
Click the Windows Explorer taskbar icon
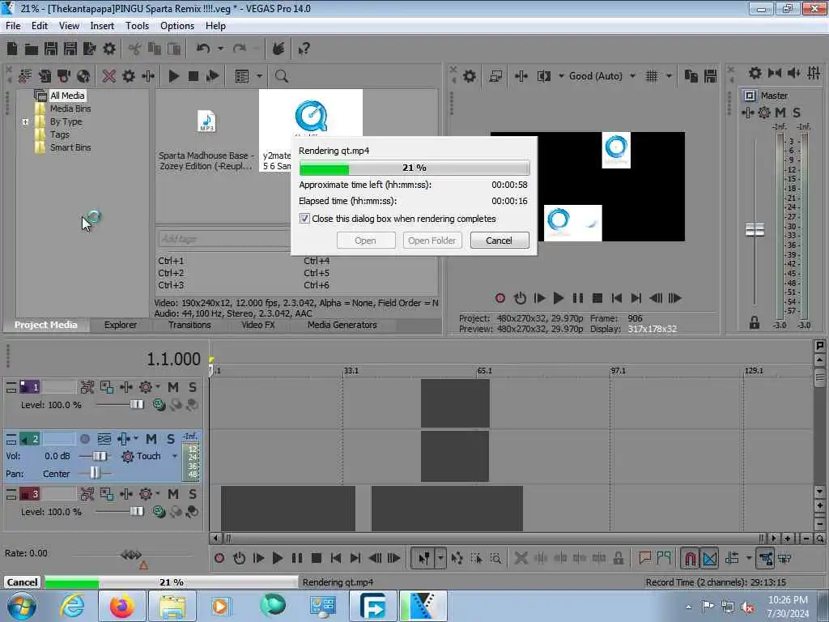click(x=172, y=606)
